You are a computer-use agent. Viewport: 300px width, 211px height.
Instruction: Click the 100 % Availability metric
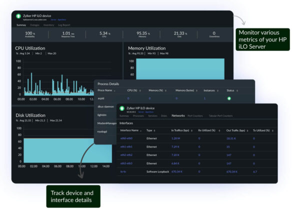(x=30, y=34)
